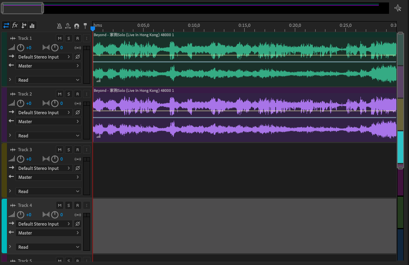
Task: Open Track 4 Master output dropdown
Action: [49, 233]
